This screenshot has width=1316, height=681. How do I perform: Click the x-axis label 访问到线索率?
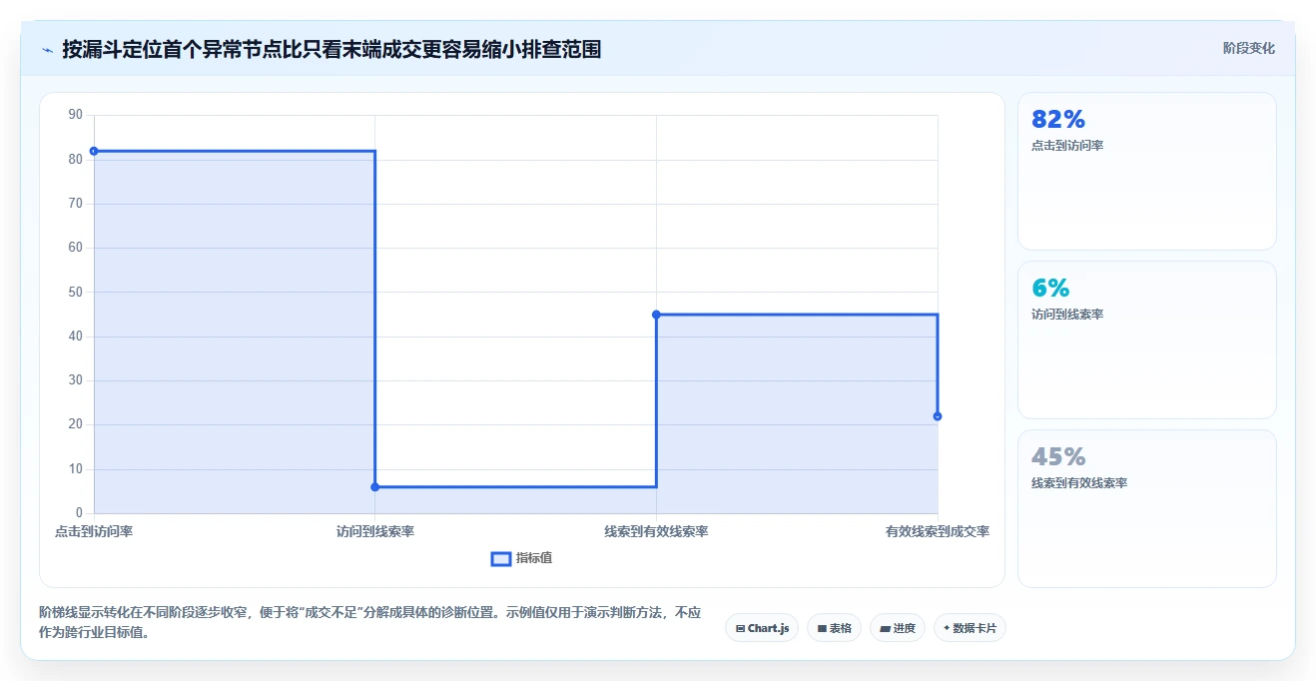click(x=375, y=531)
